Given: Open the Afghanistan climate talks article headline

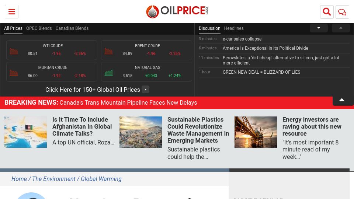Looking at the screenshot, I should coord(82,126).
